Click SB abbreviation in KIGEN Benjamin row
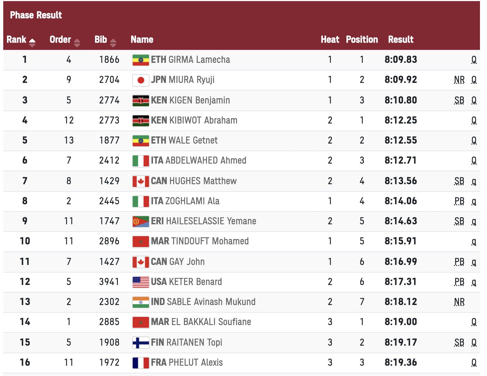The height and width of the screenshot is (376, 487). 459,101
